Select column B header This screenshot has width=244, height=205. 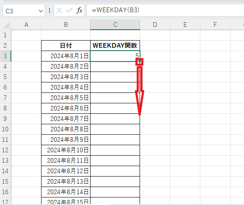tap(66, 25)
